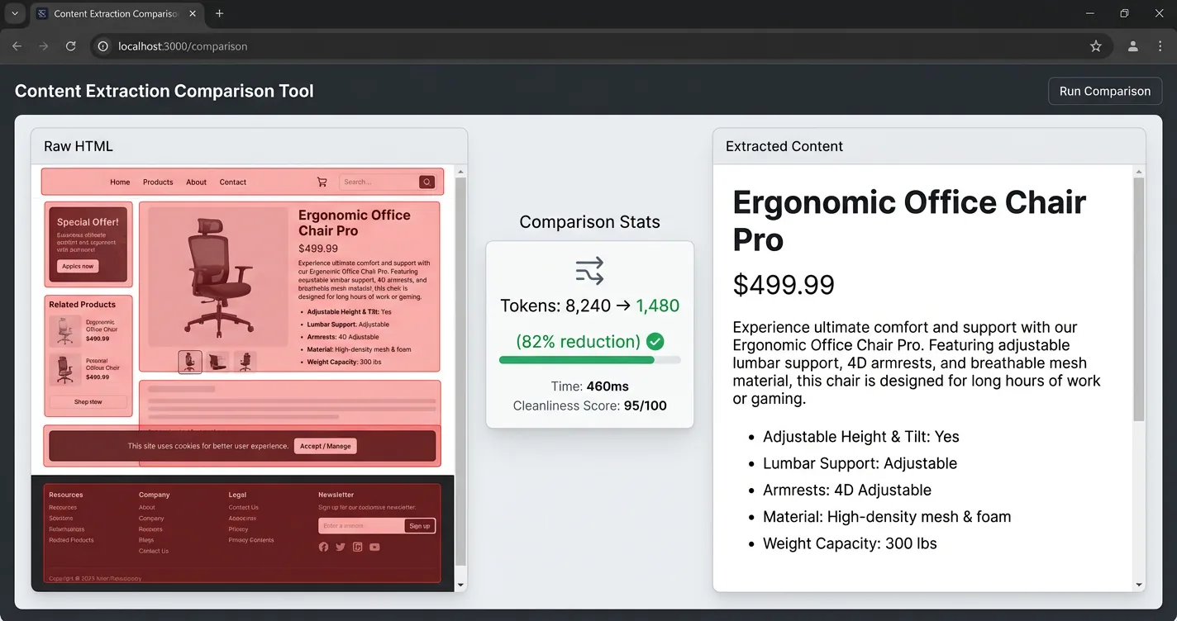This screenshot has height=621, width=1177.
Task: Click the Twitter icon in the footer
Action: click(340, 547)
